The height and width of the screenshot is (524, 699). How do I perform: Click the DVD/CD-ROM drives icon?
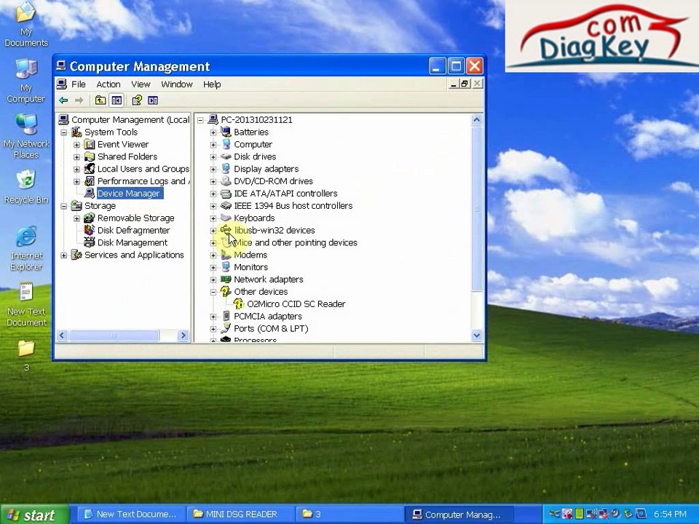tap(226, 181)
